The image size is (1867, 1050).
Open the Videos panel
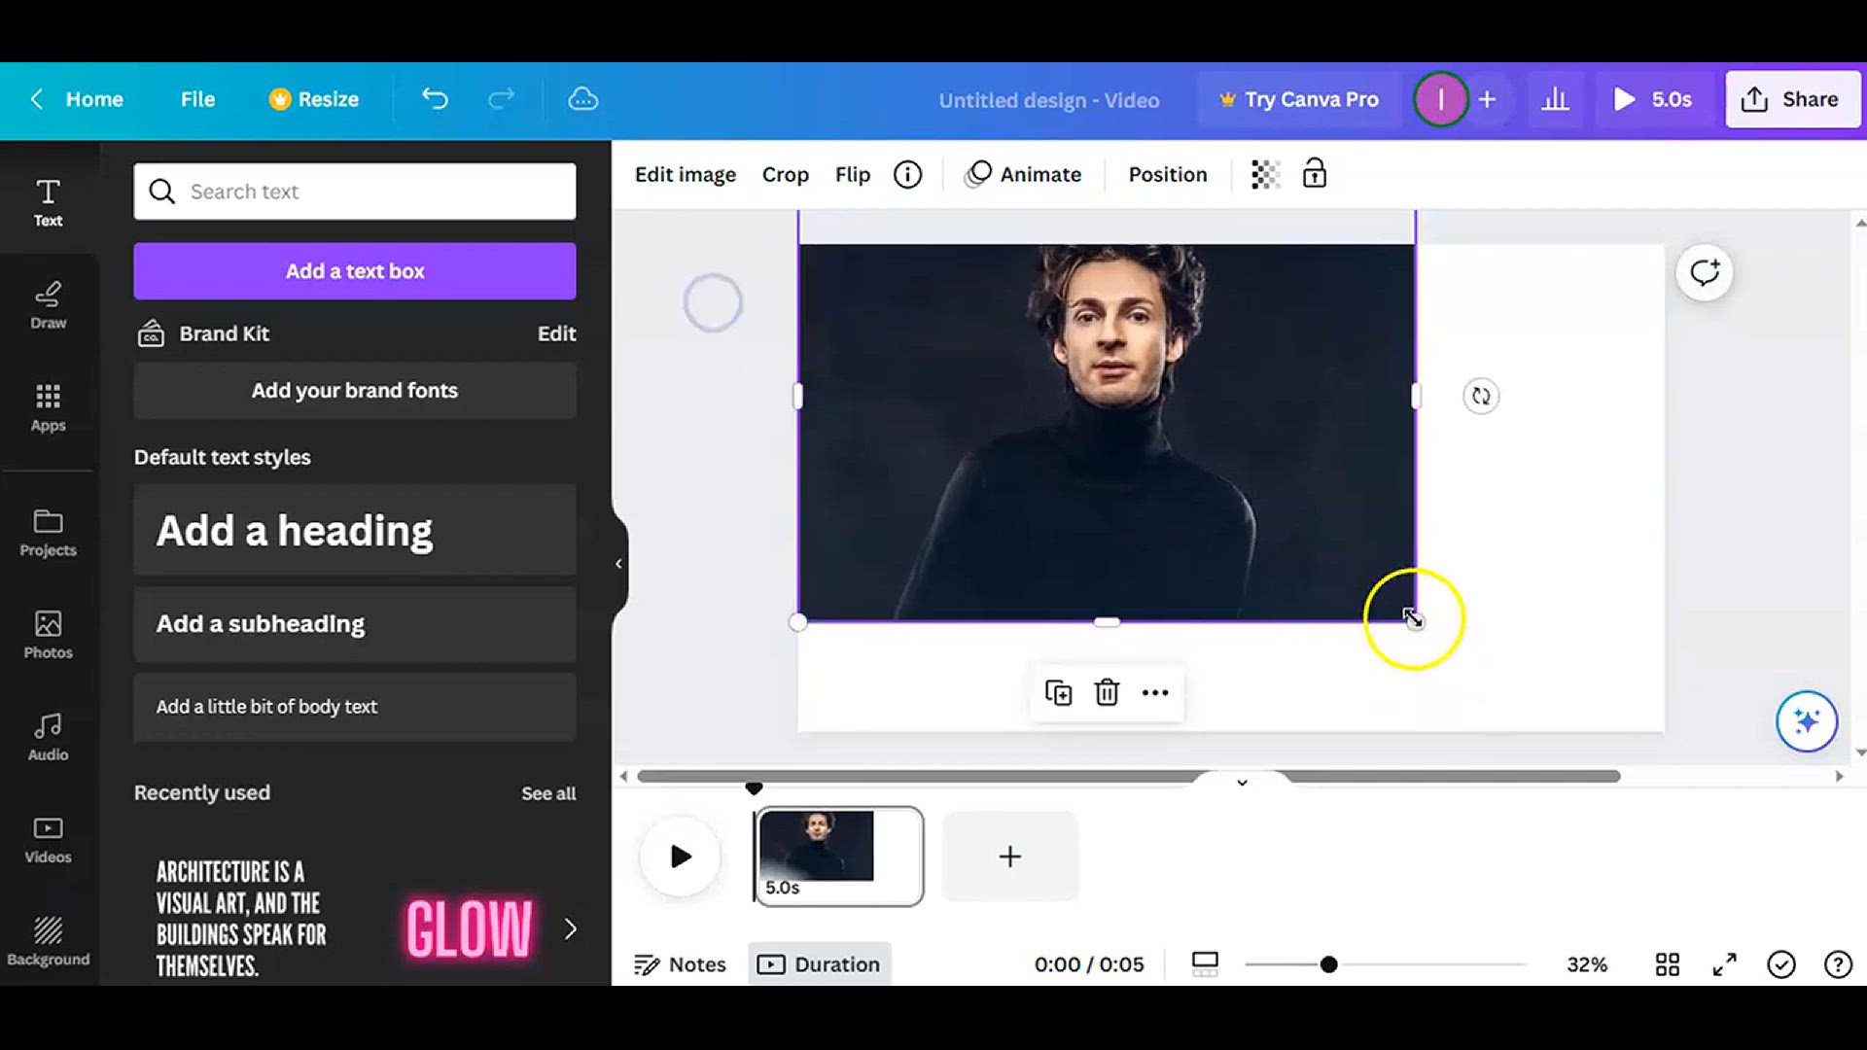(x=48, y=839)
